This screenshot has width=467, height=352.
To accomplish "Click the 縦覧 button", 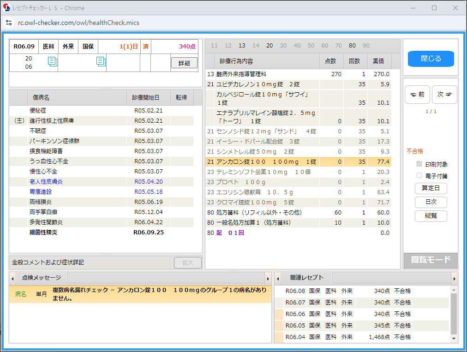I will [431, 216].
